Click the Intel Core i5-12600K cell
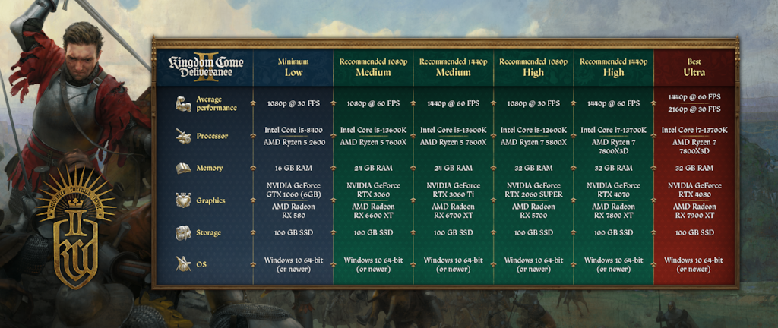The height and width of the screenshot is (328, 778). (x=533, y=131)
